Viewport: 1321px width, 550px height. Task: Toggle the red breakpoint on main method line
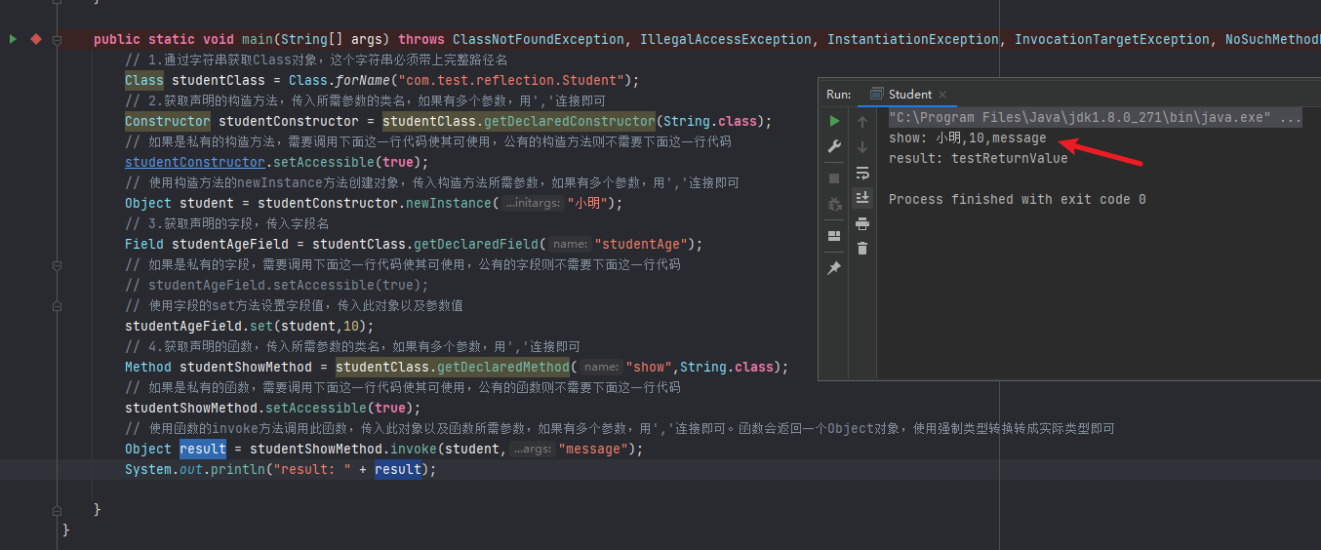point(36,39)
